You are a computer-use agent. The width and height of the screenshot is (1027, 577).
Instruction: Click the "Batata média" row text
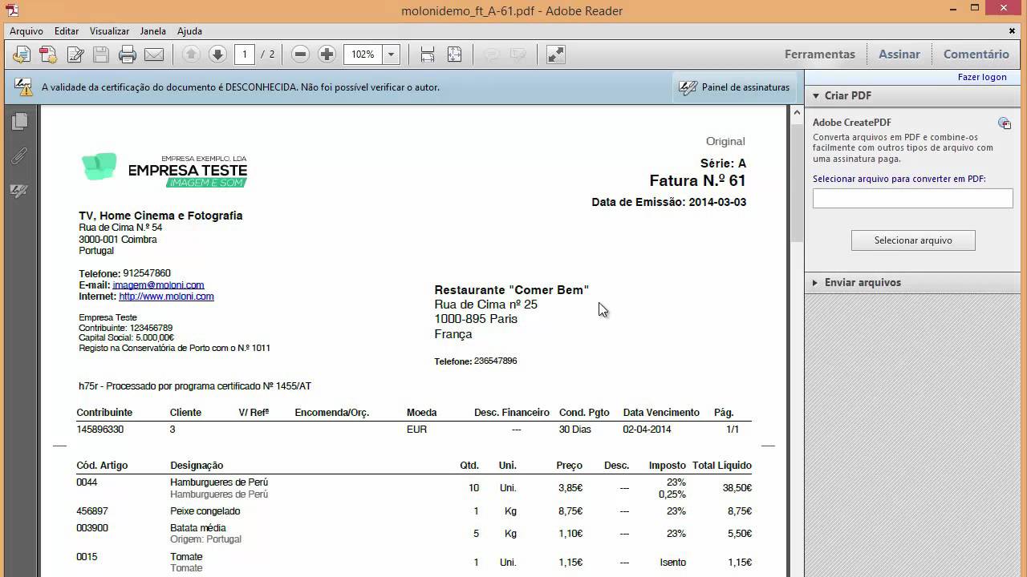pos(198,528)
